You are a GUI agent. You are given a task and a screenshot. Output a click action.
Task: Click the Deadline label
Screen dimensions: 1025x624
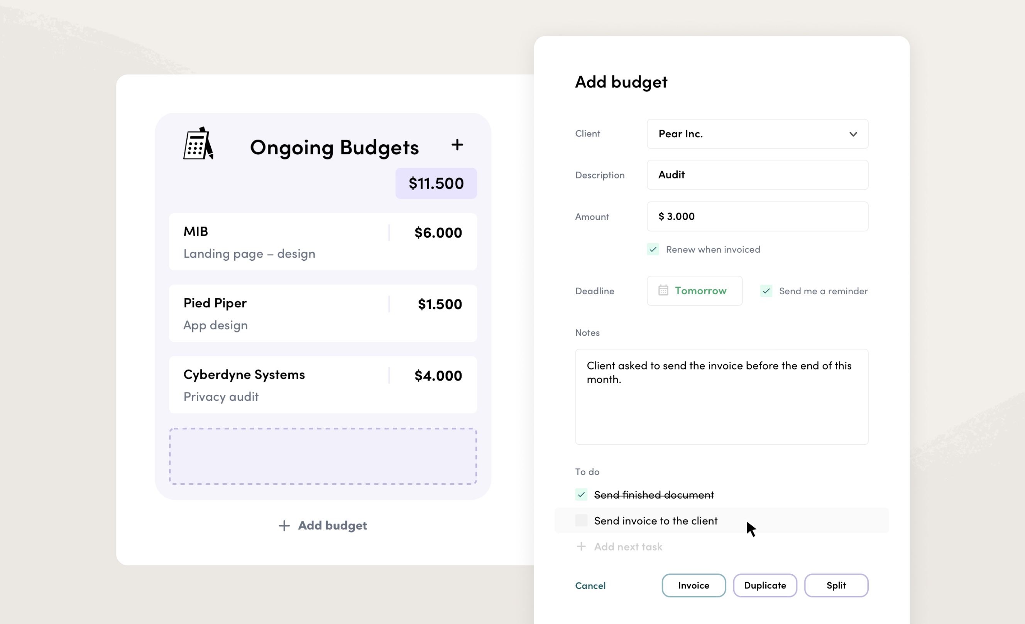pos(594,291)
